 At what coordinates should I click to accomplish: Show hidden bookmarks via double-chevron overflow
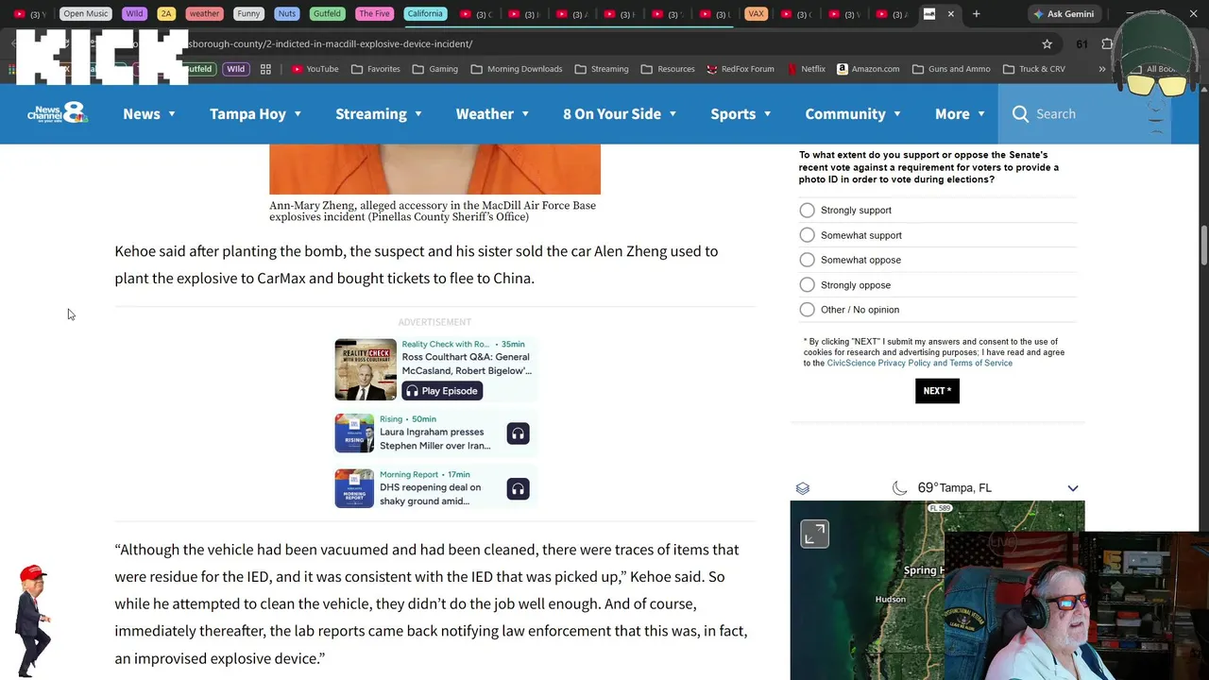(1101, 69)
